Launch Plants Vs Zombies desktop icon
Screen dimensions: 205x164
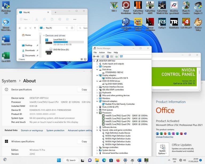tap(186, 7)
